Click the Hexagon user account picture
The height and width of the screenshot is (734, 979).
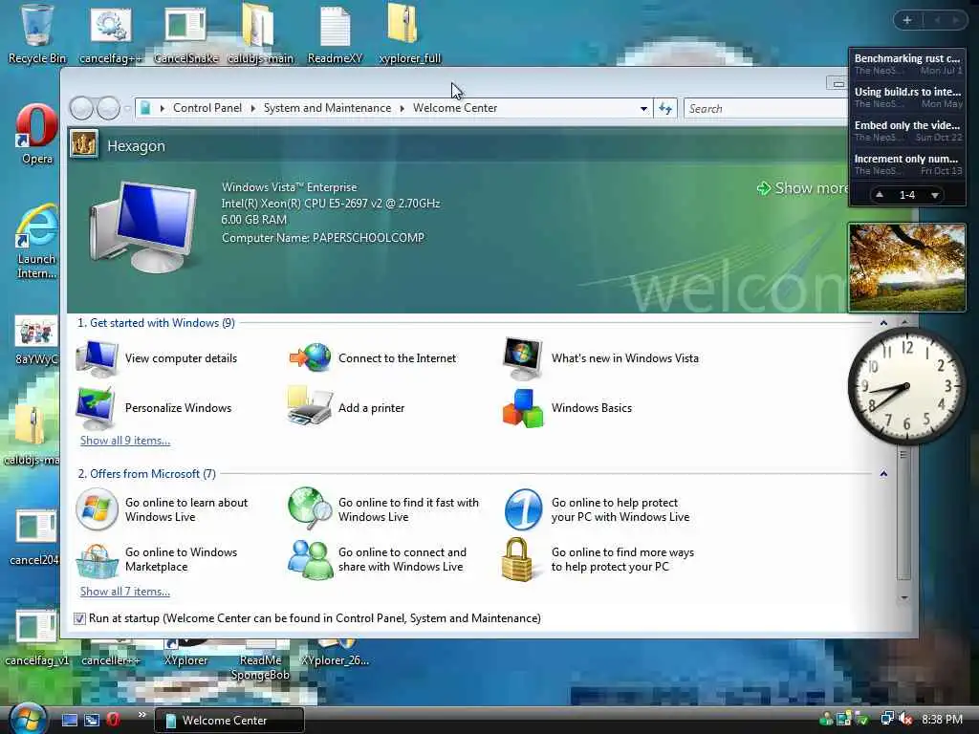pyautogui.click(x=84, y=144)
